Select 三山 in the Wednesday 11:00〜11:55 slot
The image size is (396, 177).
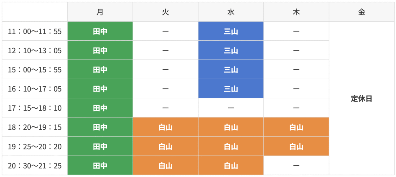pyautogui.click(x=231, y=31)
